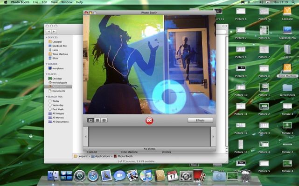The width and height of the screenshot is (299, 186).
Task: Open the Effects panel in Photo Booth
Action: click(x=200, y=120)
